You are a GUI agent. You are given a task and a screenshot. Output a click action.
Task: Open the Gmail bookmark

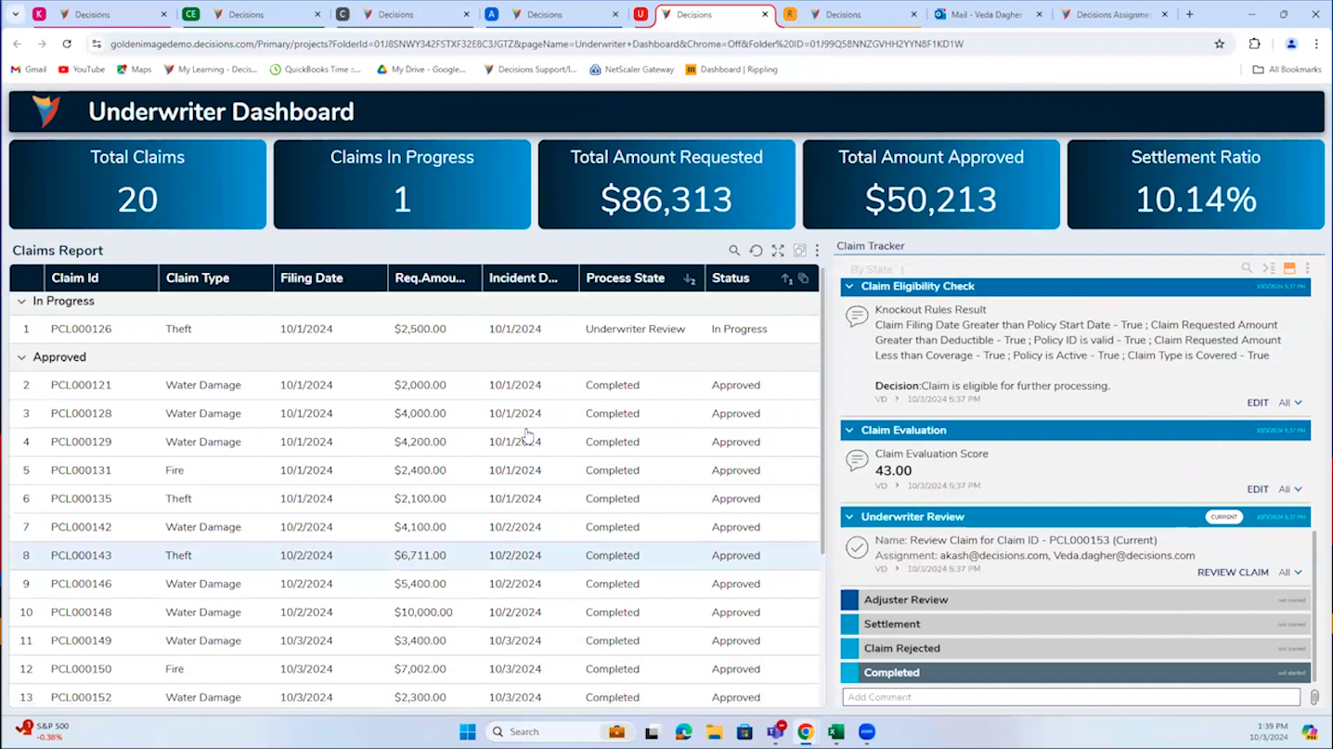coord(29,70)
